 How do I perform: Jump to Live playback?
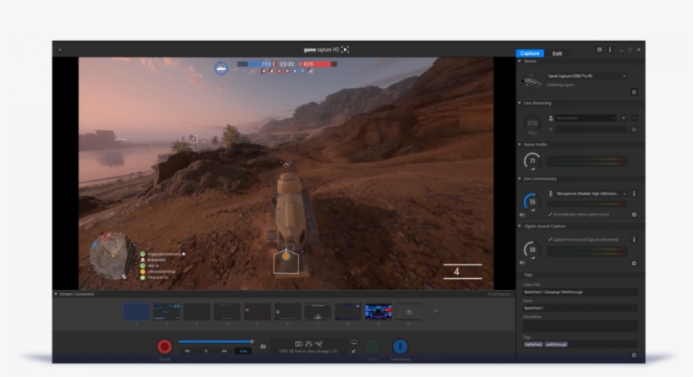[243, 350]
